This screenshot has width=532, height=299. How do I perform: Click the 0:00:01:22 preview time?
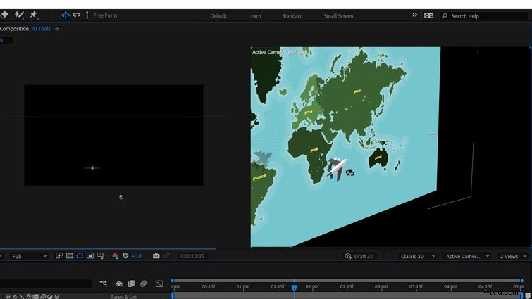point(192,256)
